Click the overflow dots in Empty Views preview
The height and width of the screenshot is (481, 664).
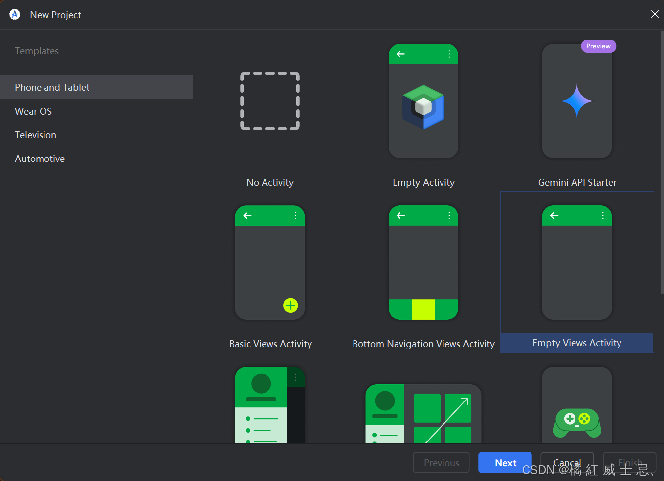[x=603, y=215]
